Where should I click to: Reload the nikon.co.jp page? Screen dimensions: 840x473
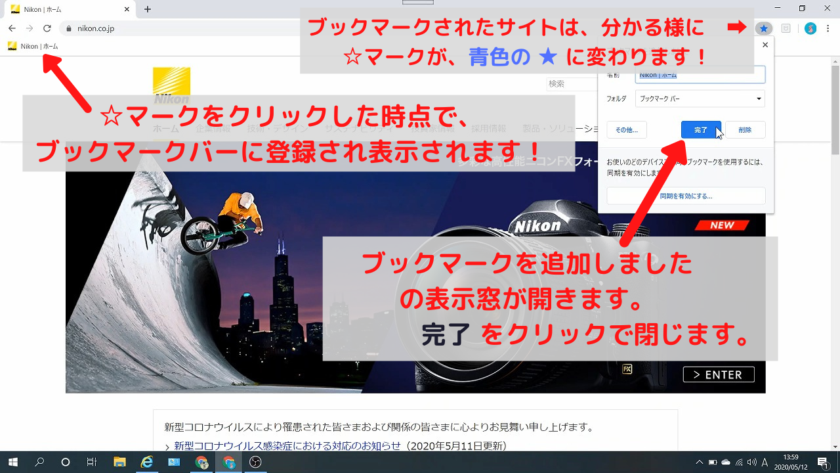47,28
